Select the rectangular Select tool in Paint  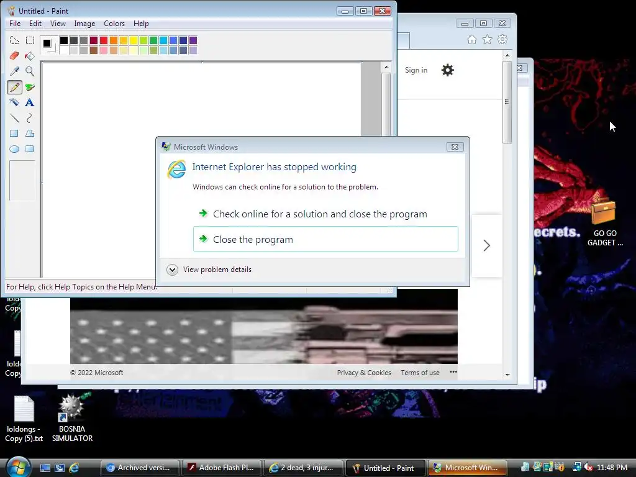pyautogui.click(x=30, y=40)
